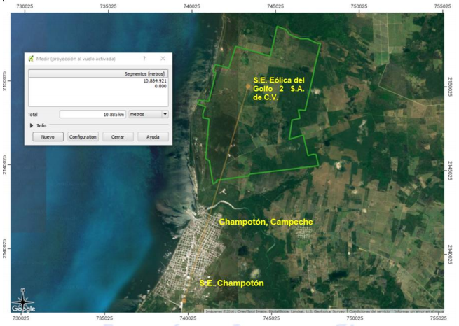The width and height of the screenshot is (459, 326).
Task: Click the S.E. Eólica del Golfo 2 label
Action: click(279, 88)
